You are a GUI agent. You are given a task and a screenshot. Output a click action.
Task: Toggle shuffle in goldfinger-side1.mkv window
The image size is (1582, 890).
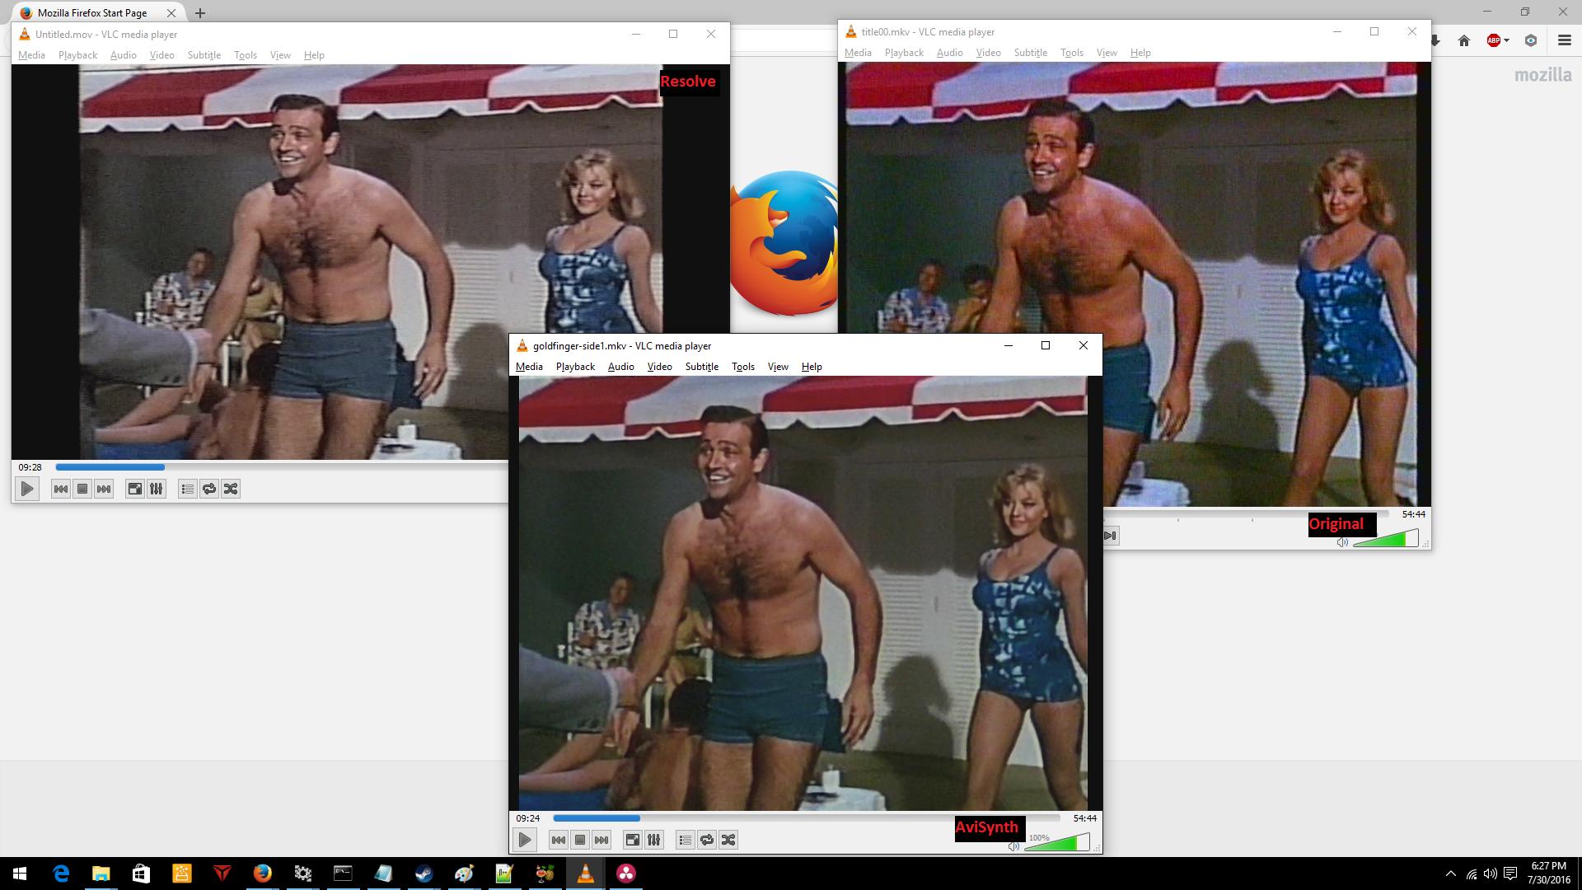coord(728,840)
